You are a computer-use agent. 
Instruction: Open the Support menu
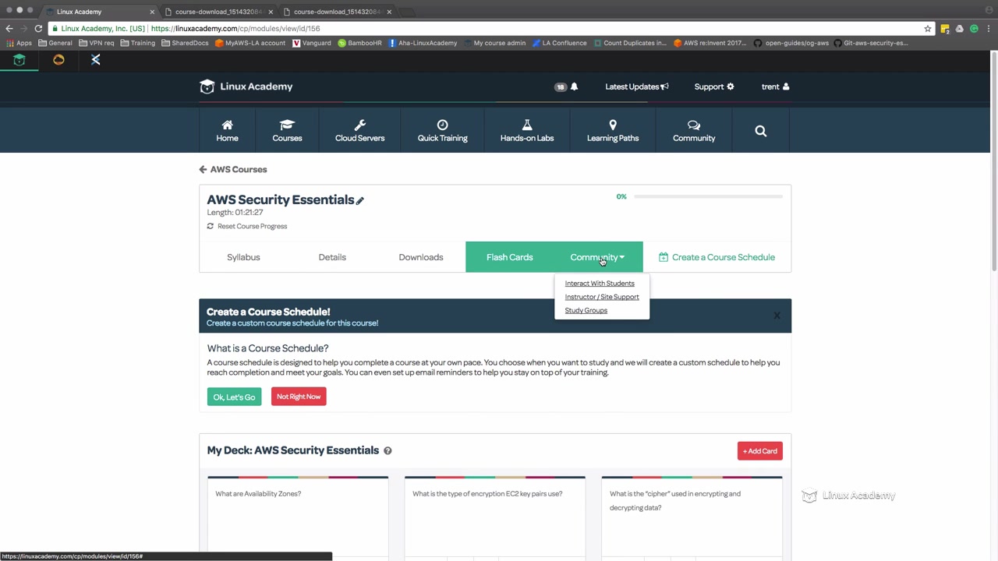pyautogui.click(x=714, y=86)
